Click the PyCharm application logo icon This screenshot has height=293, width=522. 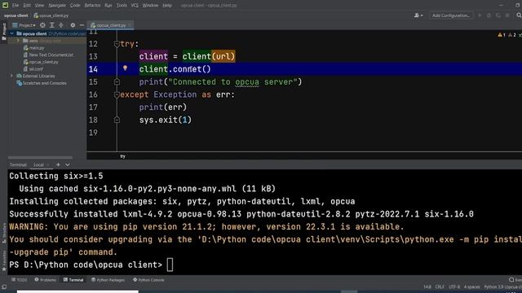[x=5, y=6]
